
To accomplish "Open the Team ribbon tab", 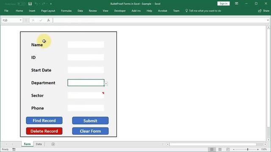I will tap(176, 11).
